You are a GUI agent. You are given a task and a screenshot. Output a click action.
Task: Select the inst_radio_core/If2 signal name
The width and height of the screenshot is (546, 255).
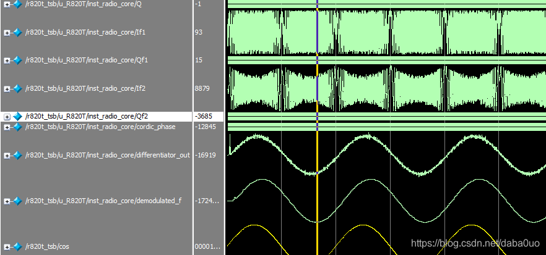(x=85, y=88)
